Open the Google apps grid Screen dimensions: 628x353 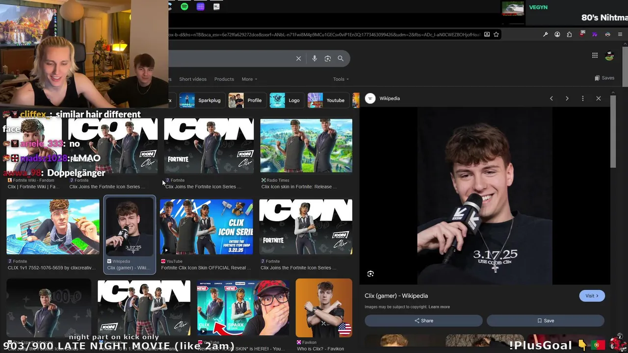(595, 55)
